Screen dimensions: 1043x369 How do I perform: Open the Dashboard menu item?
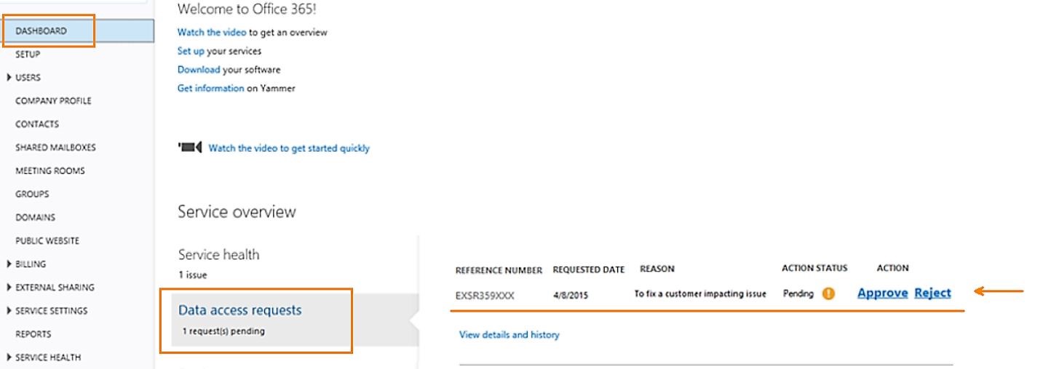pyautogui.click(x=77, y=31)
